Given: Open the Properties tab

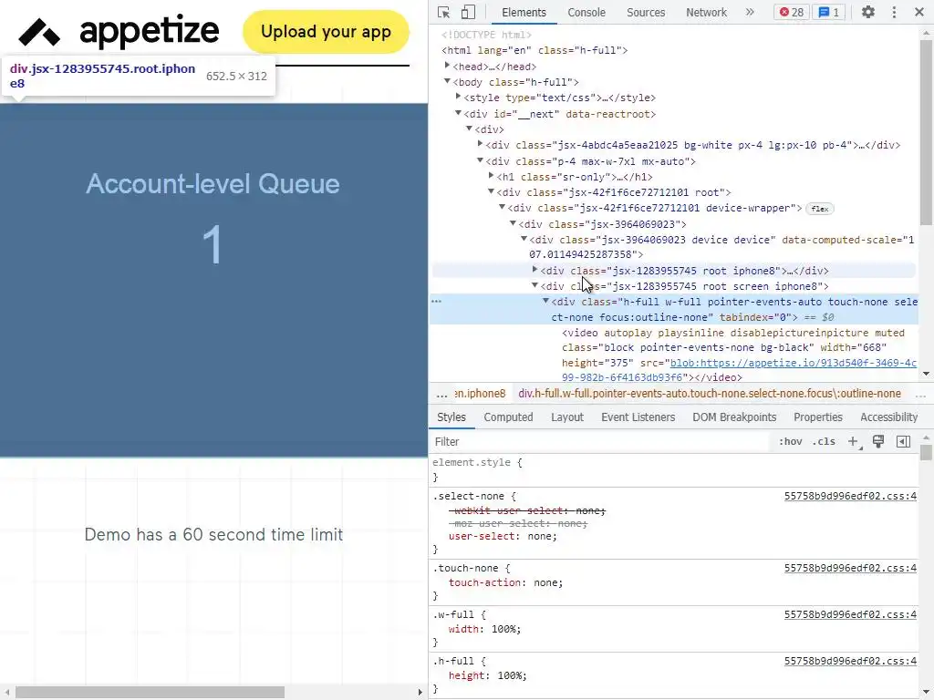Looking at the screenshot, I should [x=818, y=417].
